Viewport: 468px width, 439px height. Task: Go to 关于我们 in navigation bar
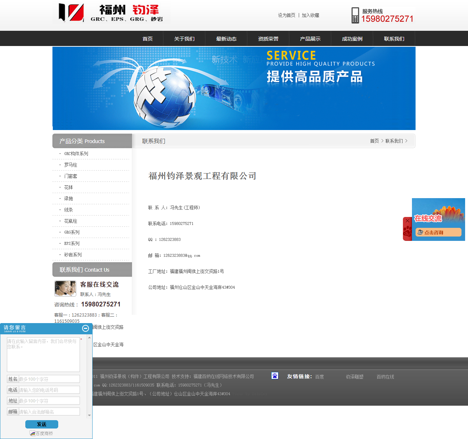pos(184,39)
